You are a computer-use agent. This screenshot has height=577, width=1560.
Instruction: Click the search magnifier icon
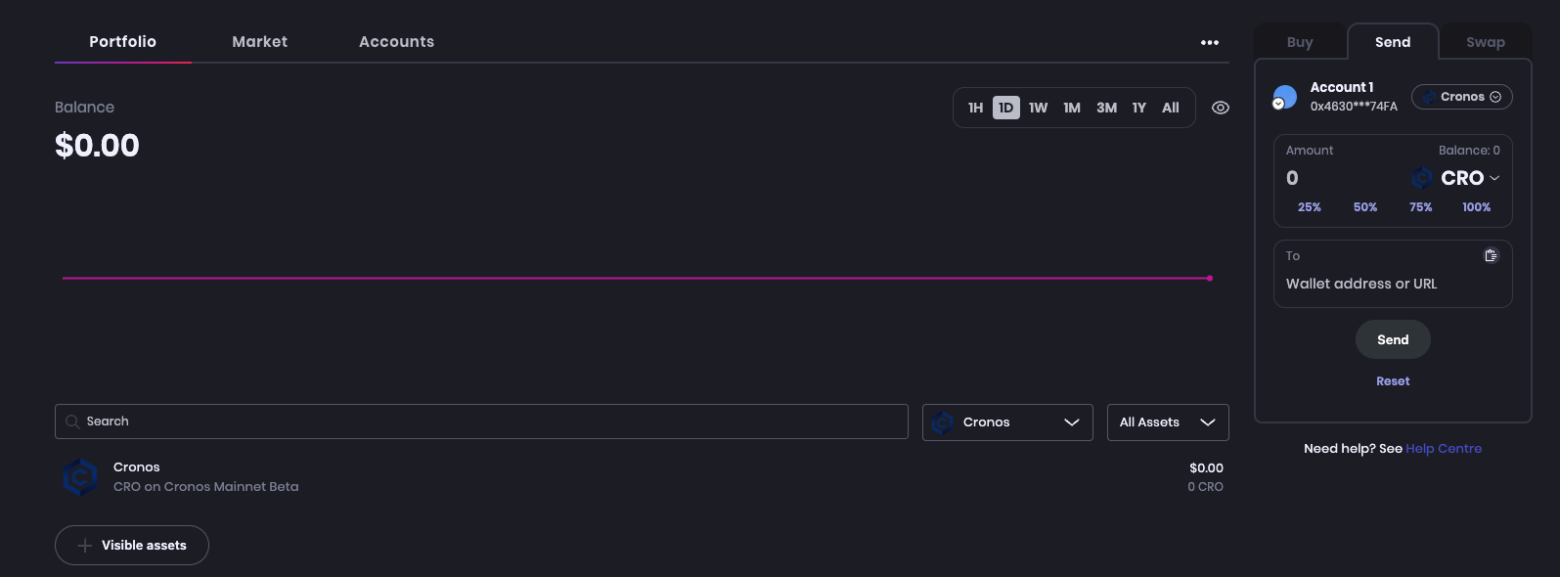[x=72, y=422]
